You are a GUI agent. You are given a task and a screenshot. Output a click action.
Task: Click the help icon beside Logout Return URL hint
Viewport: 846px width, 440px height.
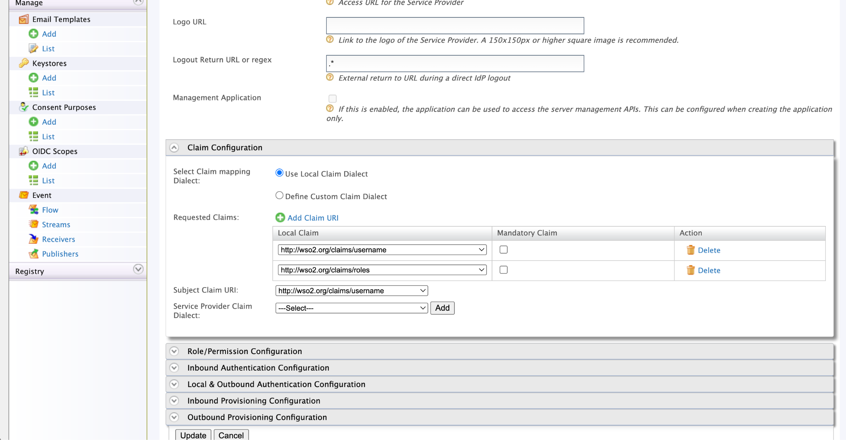click(330, 78)
